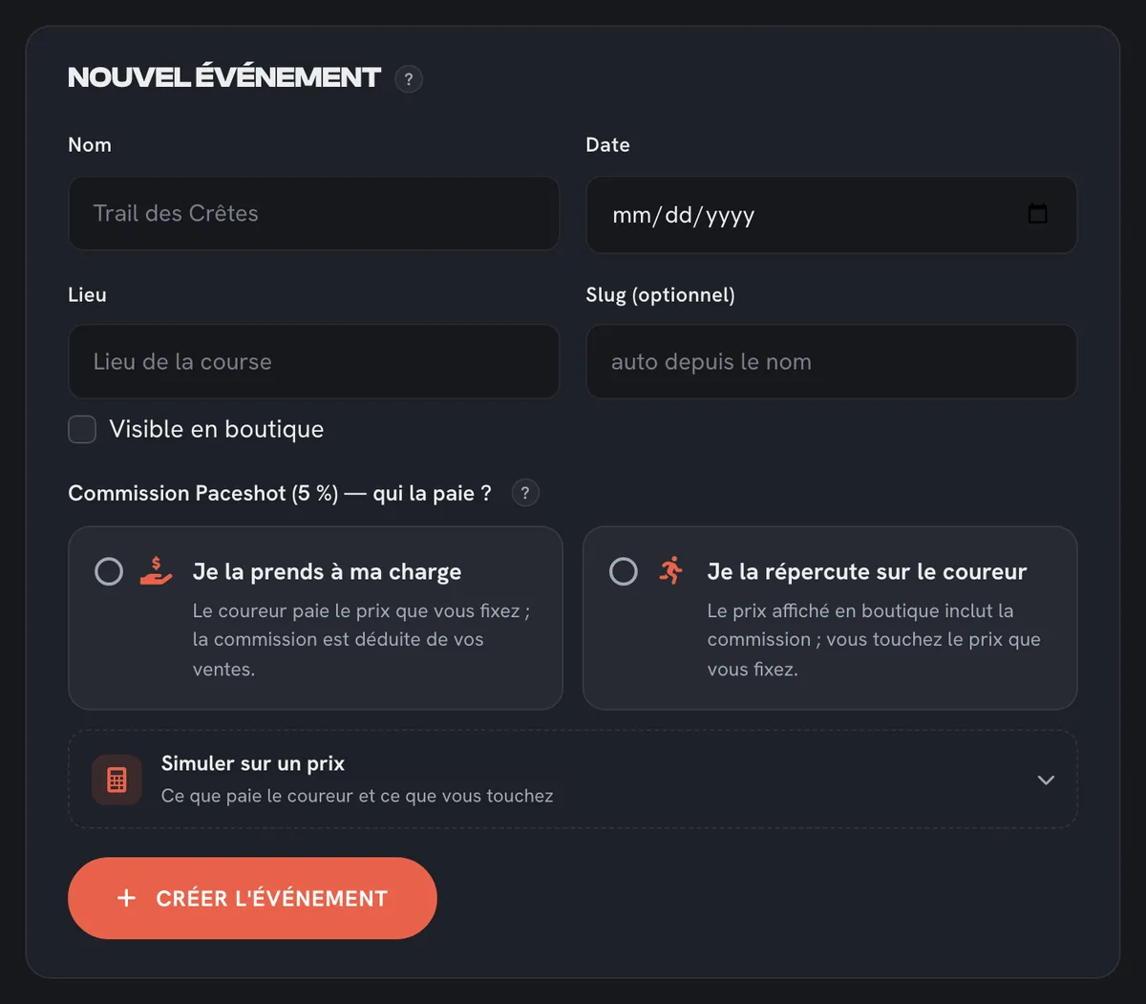Open the 'Simuler sur un prix' panel title
This screenshot has width=1146, height=1004.
click(x=253, y=763)
